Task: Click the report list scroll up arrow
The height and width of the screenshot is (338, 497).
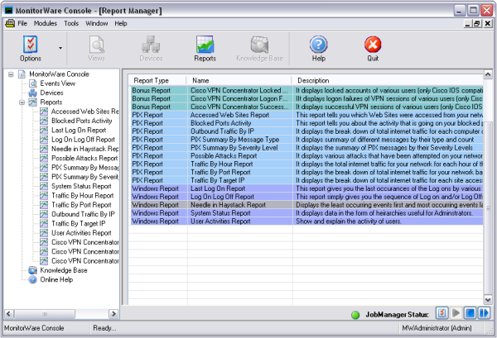Action: [x=488, y=74]
